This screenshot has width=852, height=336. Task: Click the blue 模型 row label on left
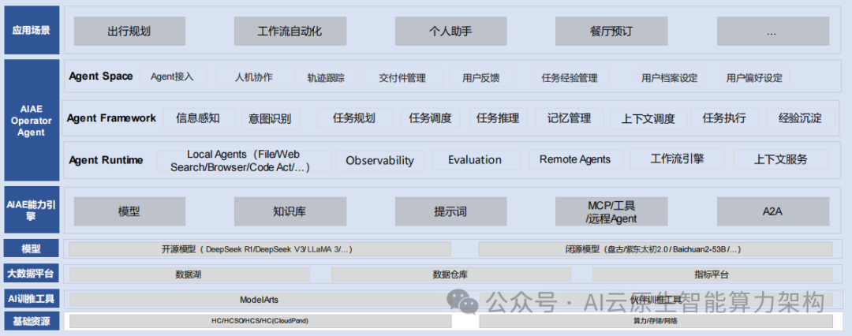click(x=32, y=248)
